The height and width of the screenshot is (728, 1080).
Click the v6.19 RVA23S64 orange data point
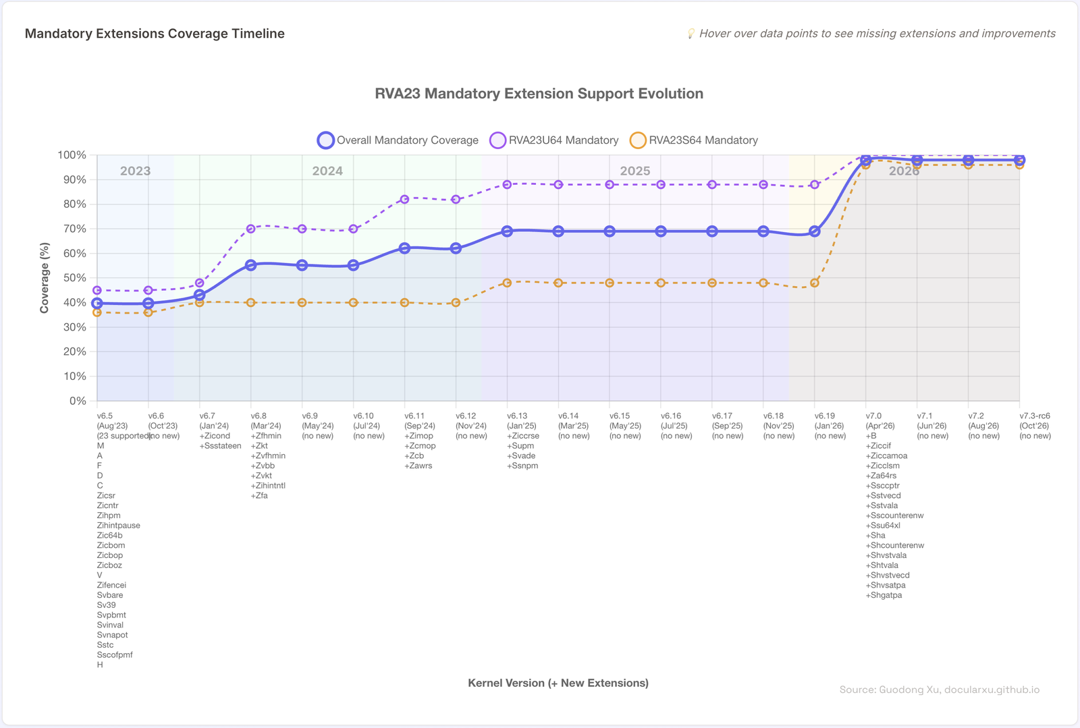(x=815, y=283)
